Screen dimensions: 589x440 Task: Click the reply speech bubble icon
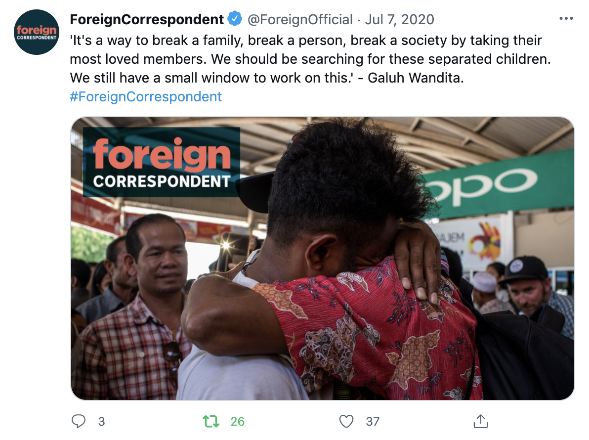point(79,421)
